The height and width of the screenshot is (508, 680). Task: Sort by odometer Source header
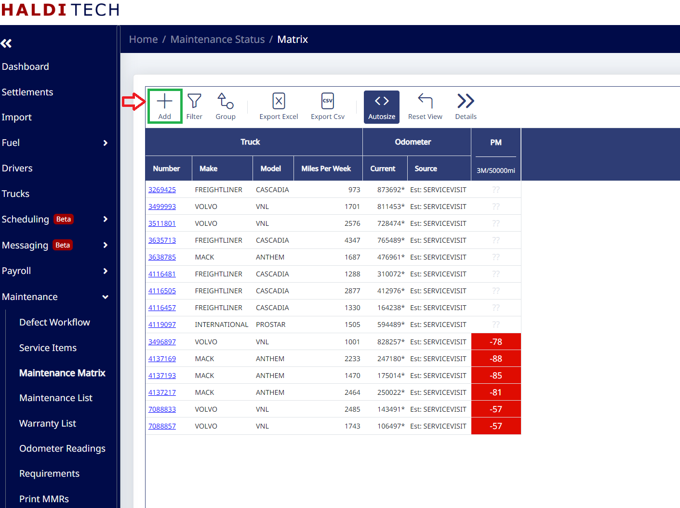point(439,169)
